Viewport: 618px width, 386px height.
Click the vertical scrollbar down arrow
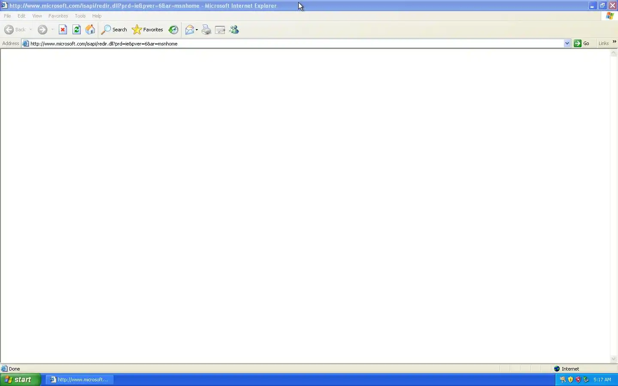[614, 359]
